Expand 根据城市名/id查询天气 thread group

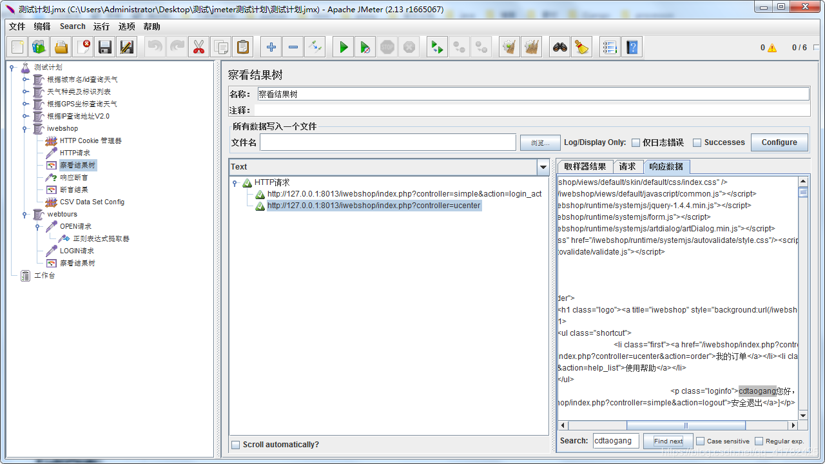point(26,79)
